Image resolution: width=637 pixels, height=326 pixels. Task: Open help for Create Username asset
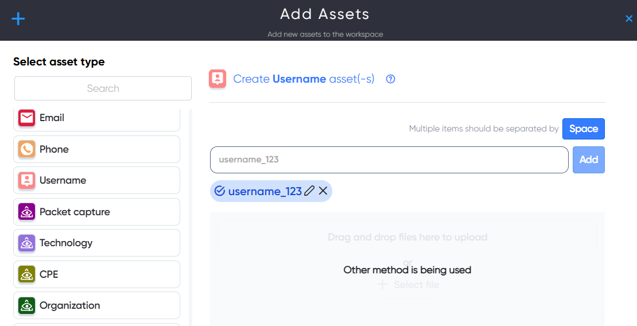[x=390, y=79]
